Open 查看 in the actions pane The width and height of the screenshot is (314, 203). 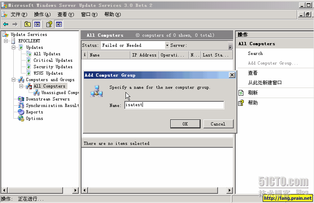pyautogui.click(x=253, y=73)
